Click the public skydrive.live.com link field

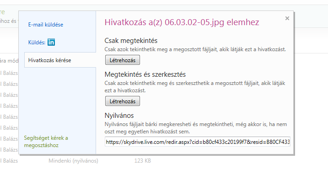click(x=198, y=142)
